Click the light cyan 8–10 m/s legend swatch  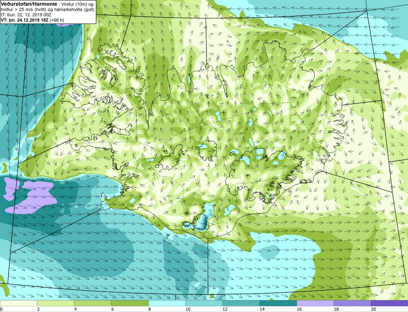(x=167, y=303)
